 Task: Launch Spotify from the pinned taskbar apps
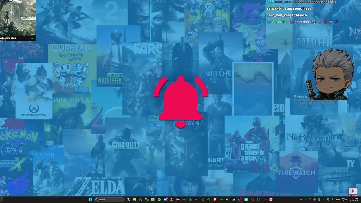click(x=159, y=200)
